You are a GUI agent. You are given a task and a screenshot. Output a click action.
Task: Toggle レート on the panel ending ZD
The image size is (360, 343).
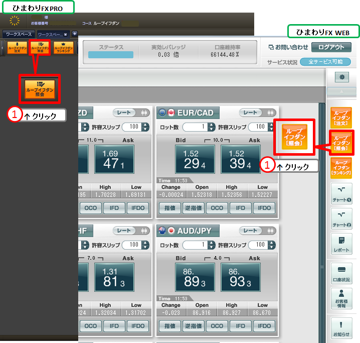[124, 112]
